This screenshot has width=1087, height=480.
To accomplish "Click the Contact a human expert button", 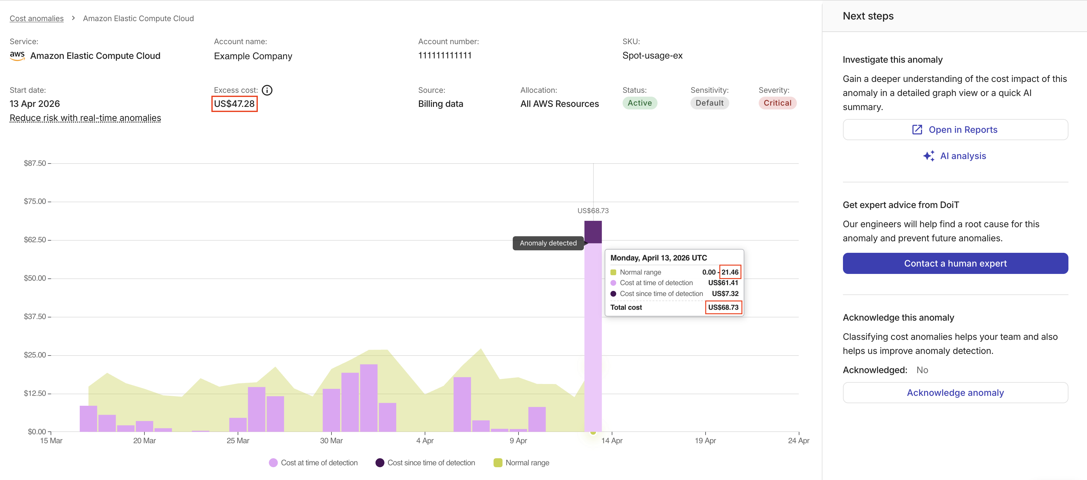I will coord(955,263).
